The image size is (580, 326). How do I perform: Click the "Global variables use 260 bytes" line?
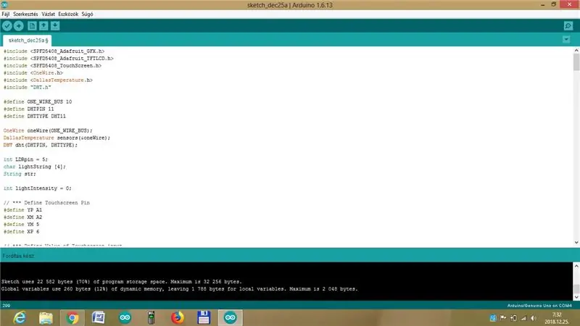[x=179, y=289]
